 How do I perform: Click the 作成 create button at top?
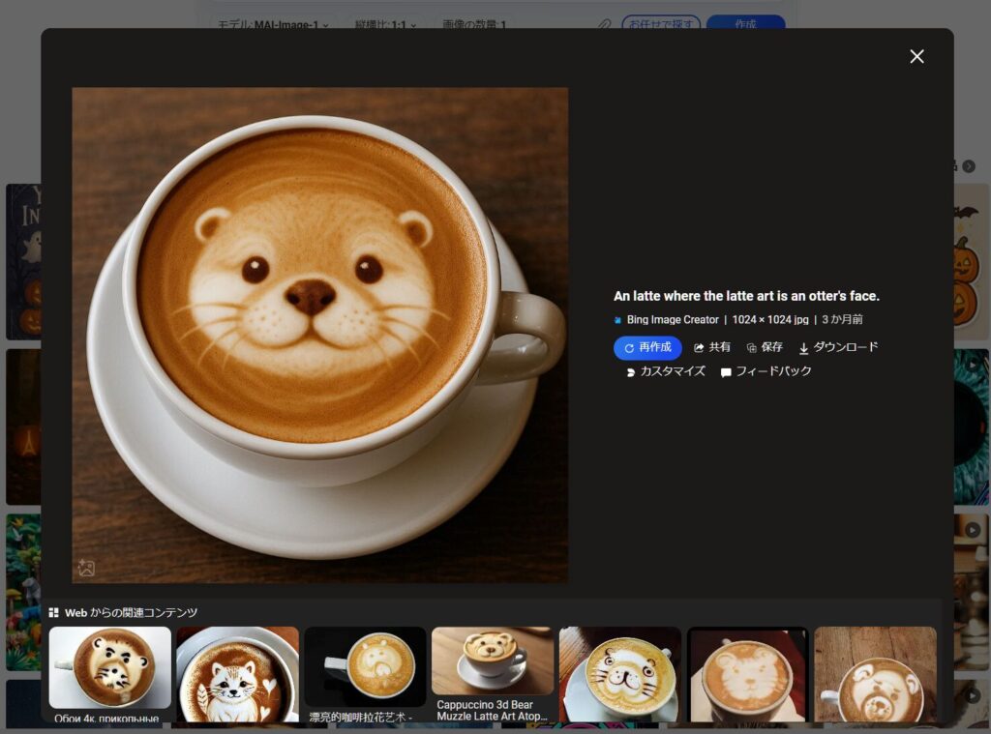point(745,24)
